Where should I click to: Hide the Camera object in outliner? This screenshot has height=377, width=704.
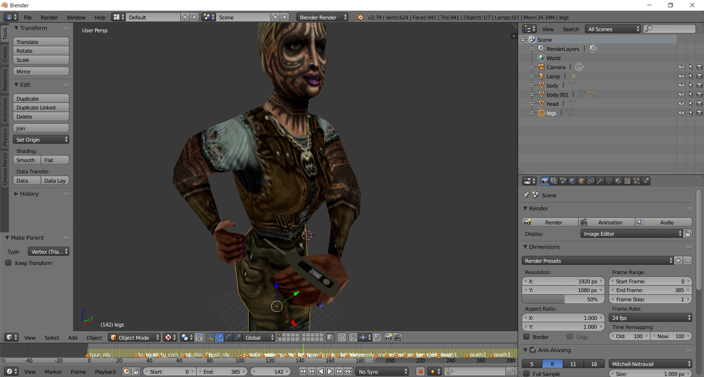[x=681, y=67]
